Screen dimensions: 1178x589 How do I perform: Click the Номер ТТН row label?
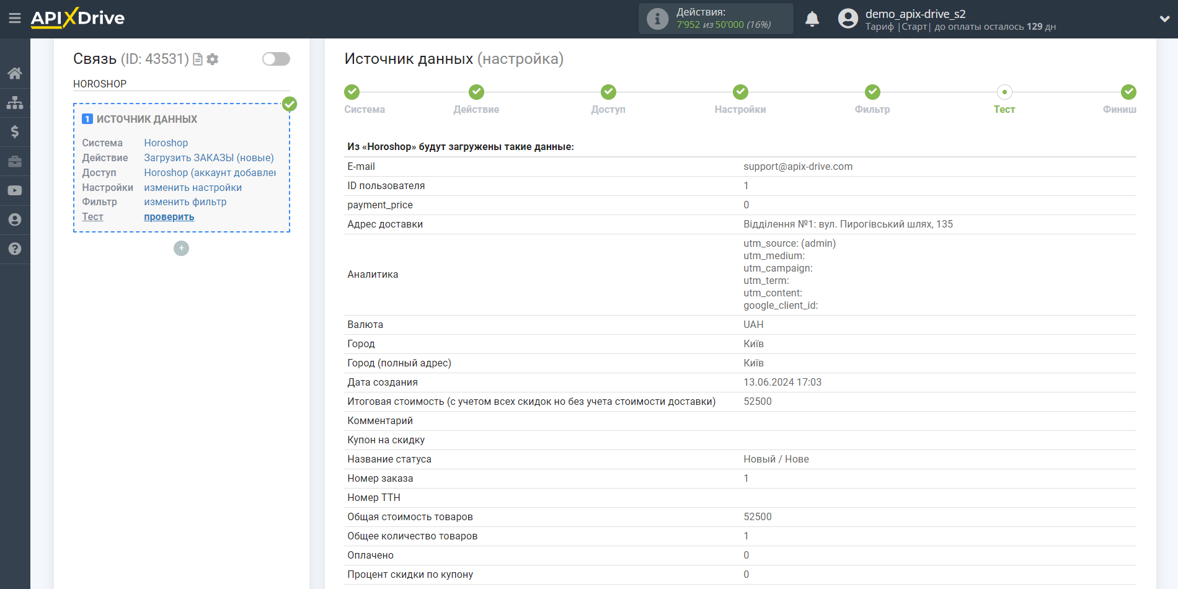(x=374, y=497)
